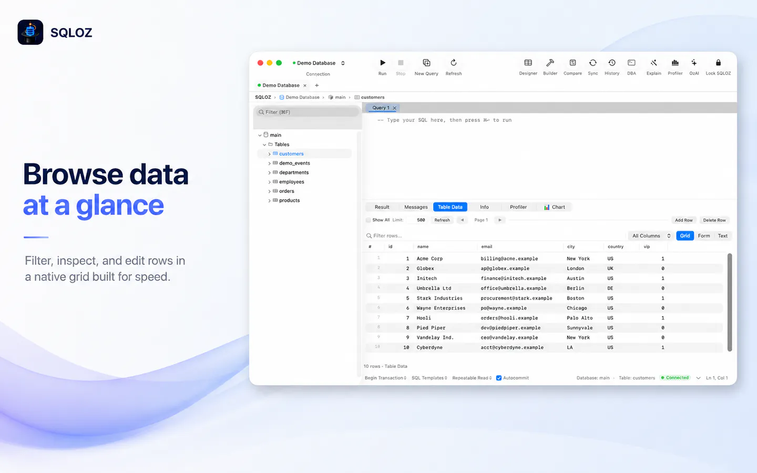Launch the Builder tool
The width and height of the screenshot is (757, 473).
click(550, 63)
